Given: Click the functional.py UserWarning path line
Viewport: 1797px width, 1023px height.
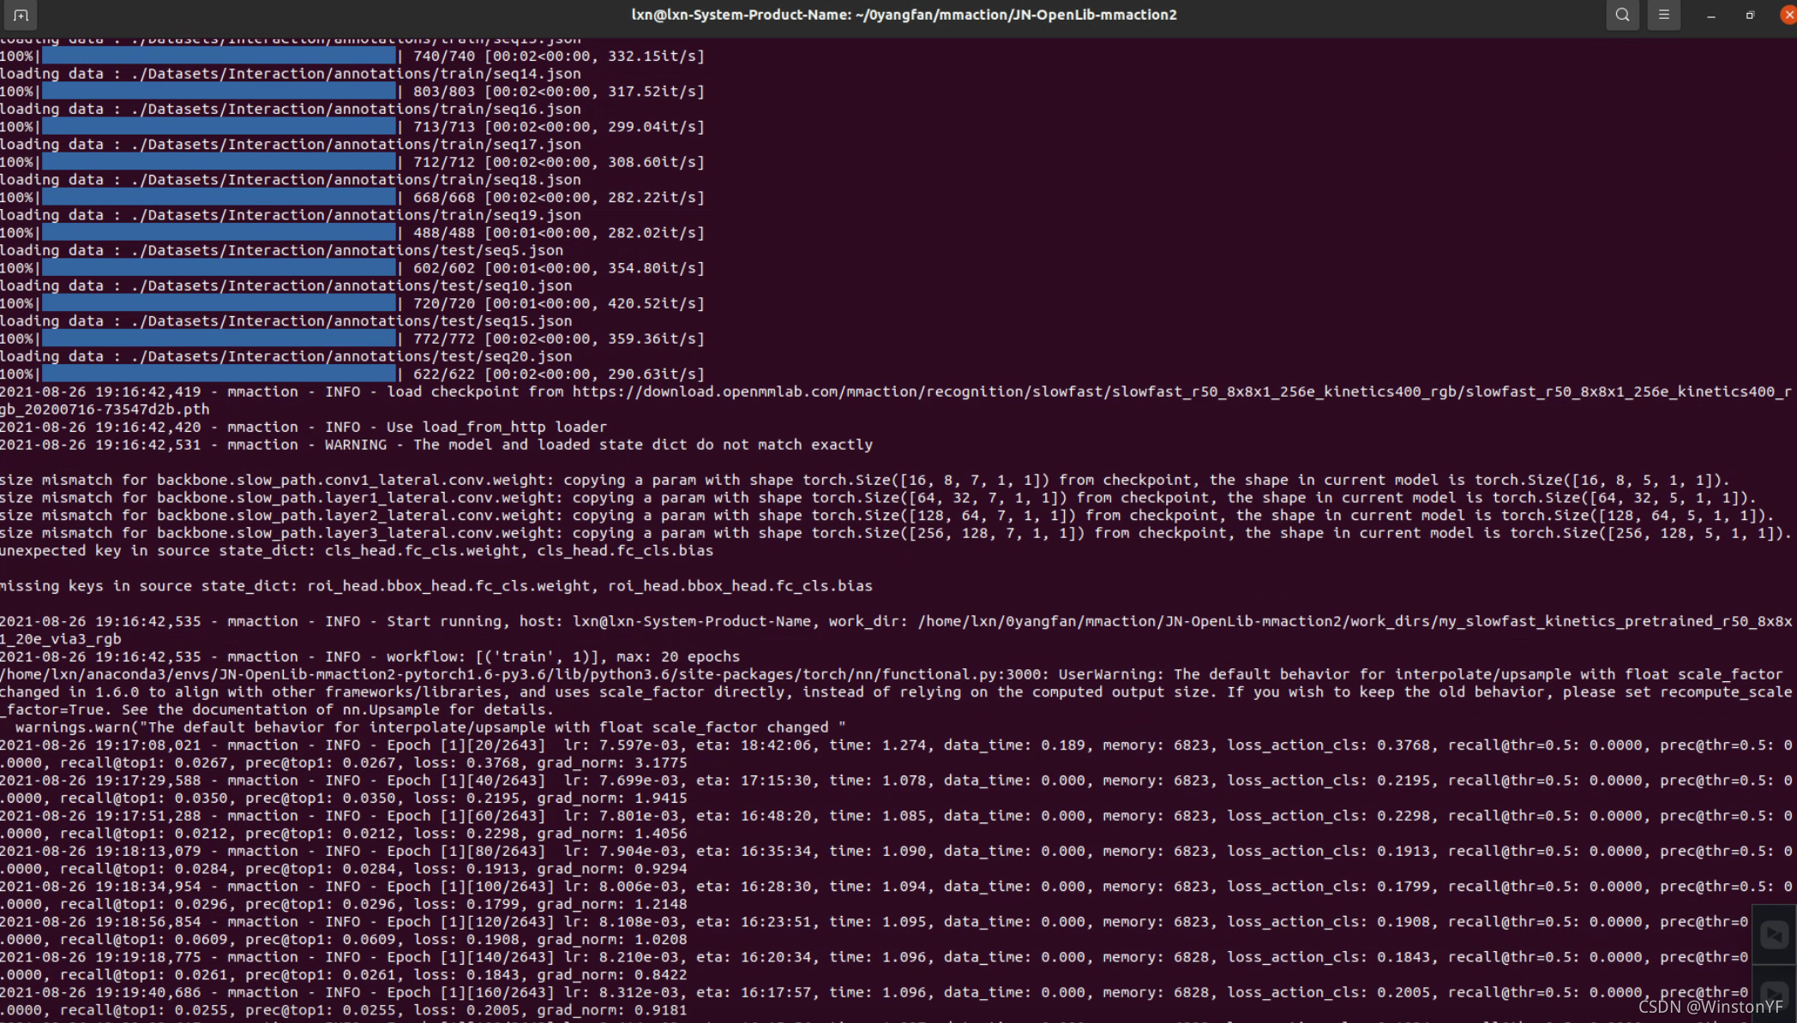Looking at the screenshot, I should [892, 674].
